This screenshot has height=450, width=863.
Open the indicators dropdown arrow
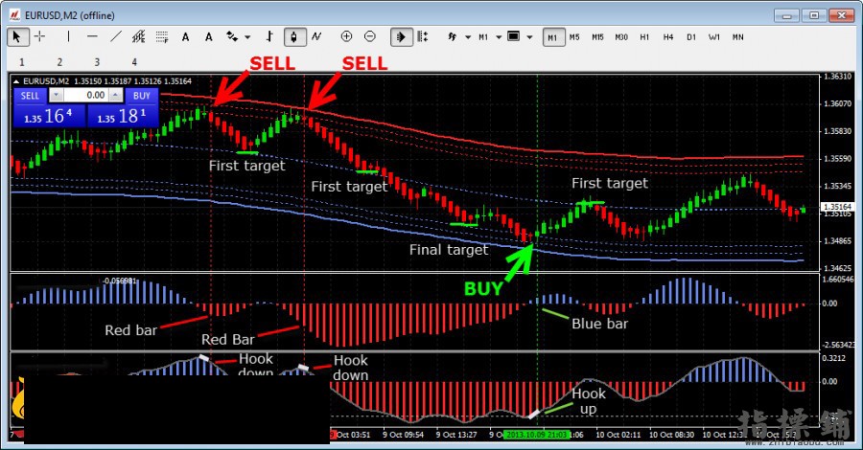point(468,37)
